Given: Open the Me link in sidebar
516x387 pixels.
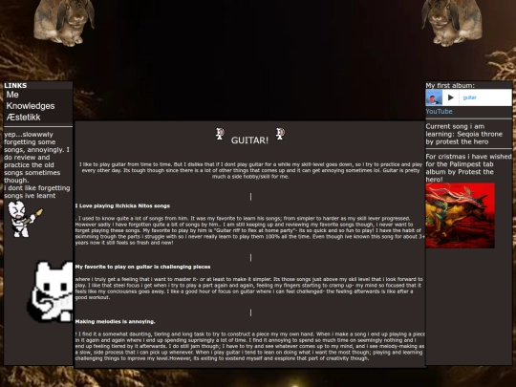Looking at the screenshot, I should click(x=12, y=95).
